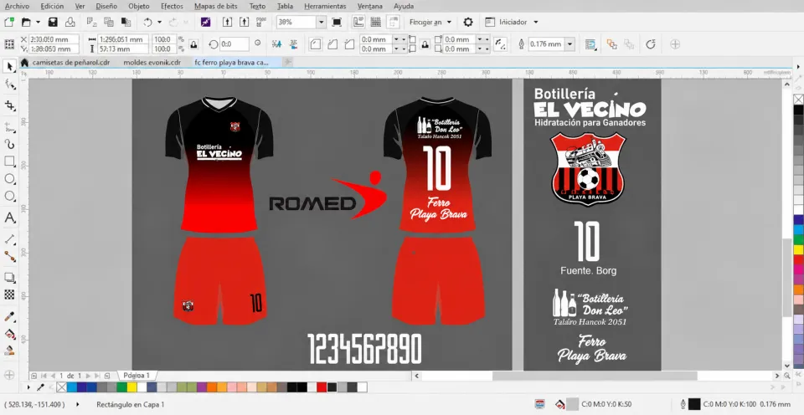The width and height of the screenshot is (804, 415).
Task: Select the Ellipse tool
Action: [9, 179]
